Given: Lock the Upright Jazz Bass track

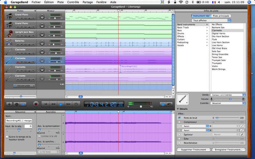Looking at the screenshot, I should [29, 36].
